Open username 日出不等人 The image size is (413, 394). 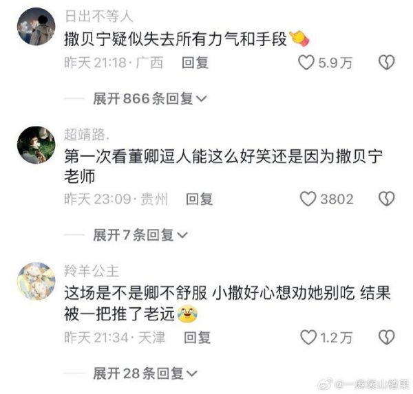(x=98, y=17)
